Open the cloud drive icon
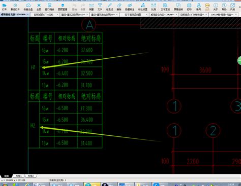 tap(28, 7)
